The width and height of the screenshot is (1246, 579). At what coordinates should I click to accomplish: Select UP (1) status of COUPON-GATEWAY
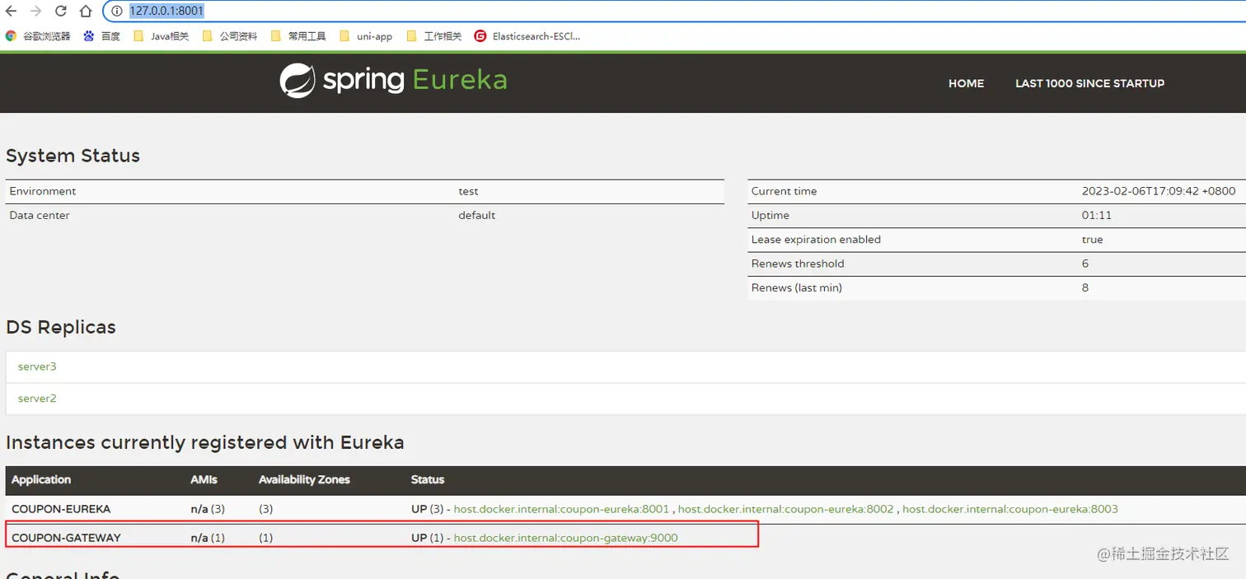point(427,538)
